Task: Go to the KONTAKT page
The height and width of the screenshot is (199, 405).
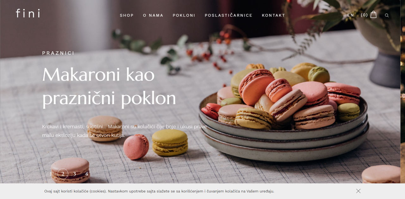Action: (x=273, y=15)
